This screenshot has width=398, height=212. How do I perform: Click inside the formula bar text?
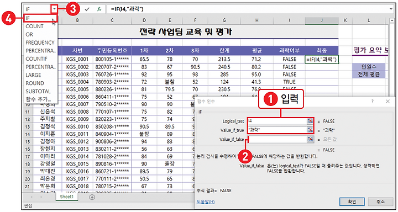click(x=248, y=9)
